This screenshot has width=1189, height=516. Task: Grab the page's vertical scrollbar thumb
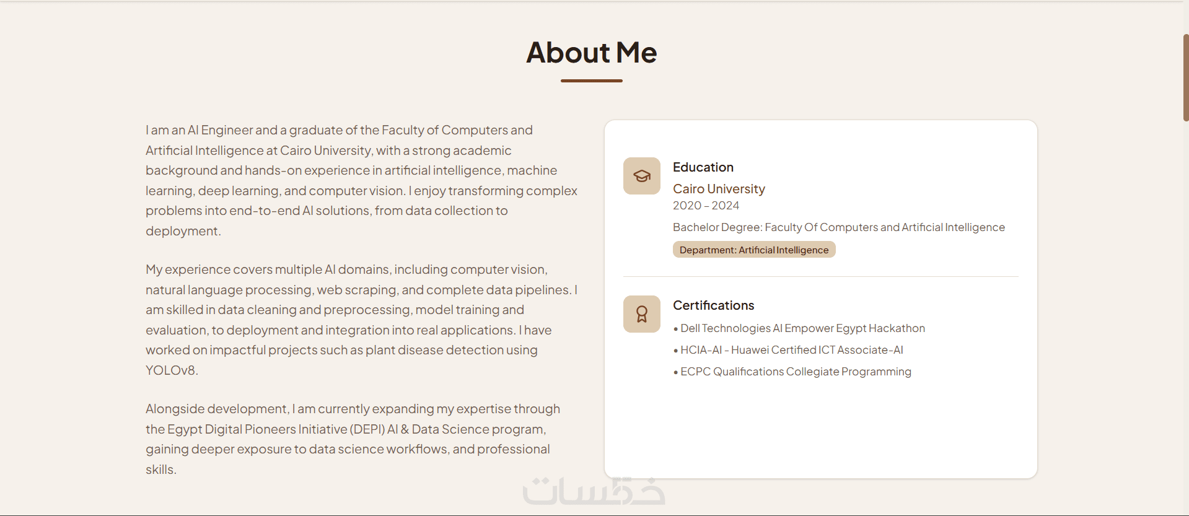tap(1185, 77)
